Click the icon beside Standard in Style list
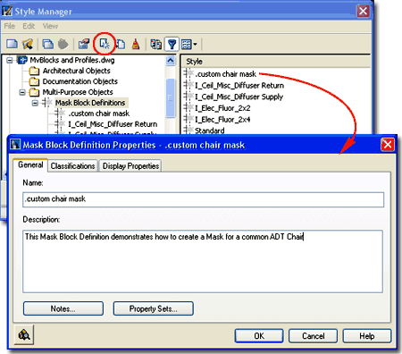This screenshot has height=354, width=402. (188, 131)
